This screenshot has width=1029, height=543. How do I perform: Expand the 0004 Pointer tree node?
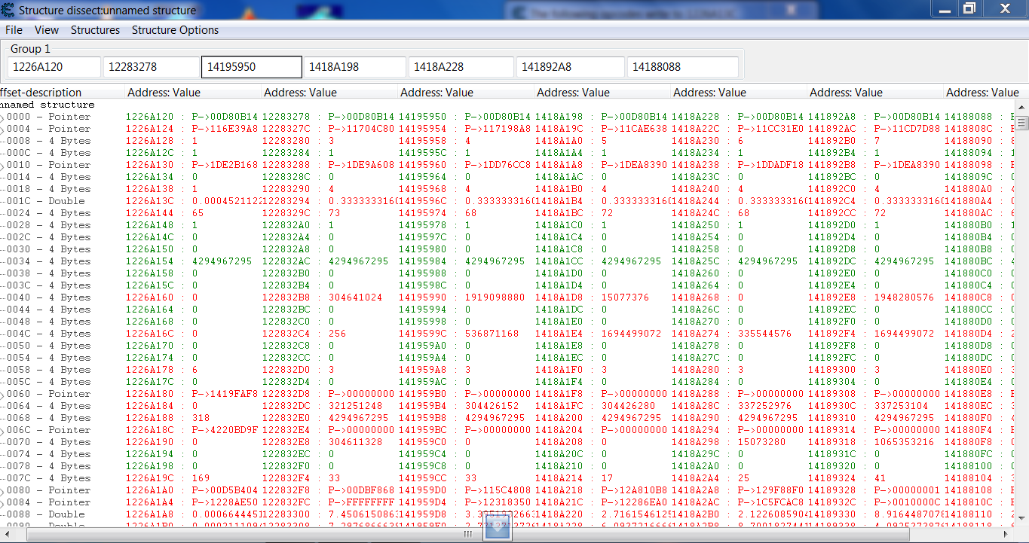tap(2, 130)
